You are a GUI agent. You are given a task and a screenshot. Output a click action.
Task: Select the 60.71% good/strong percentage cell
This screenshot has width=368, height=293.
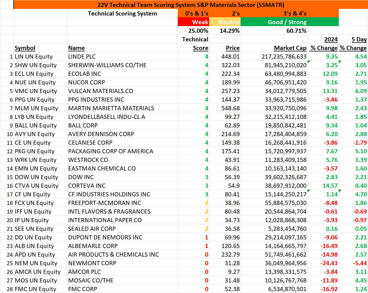coord(274,31)
